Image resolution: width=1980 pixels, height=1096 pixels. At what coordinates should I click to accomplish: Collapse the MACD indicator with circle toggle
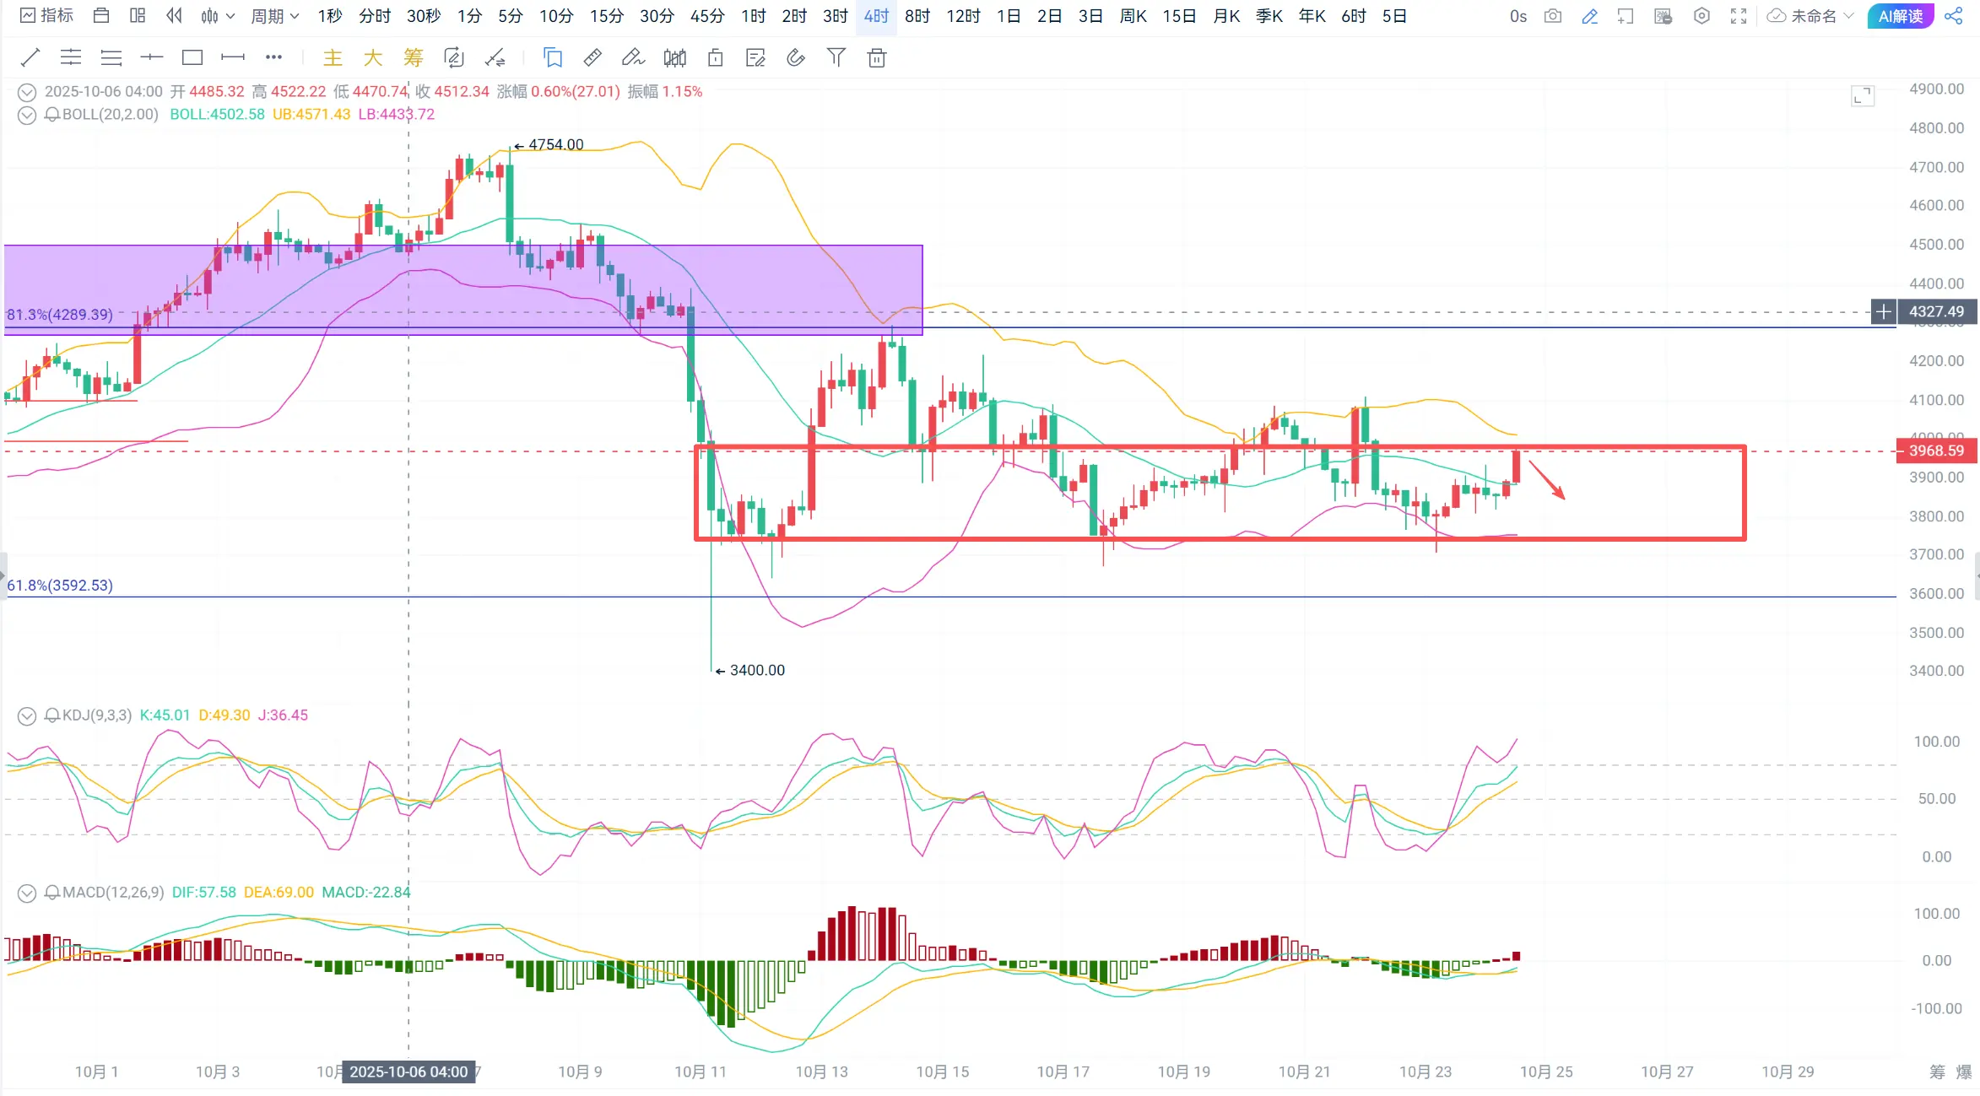pos(27,893)
